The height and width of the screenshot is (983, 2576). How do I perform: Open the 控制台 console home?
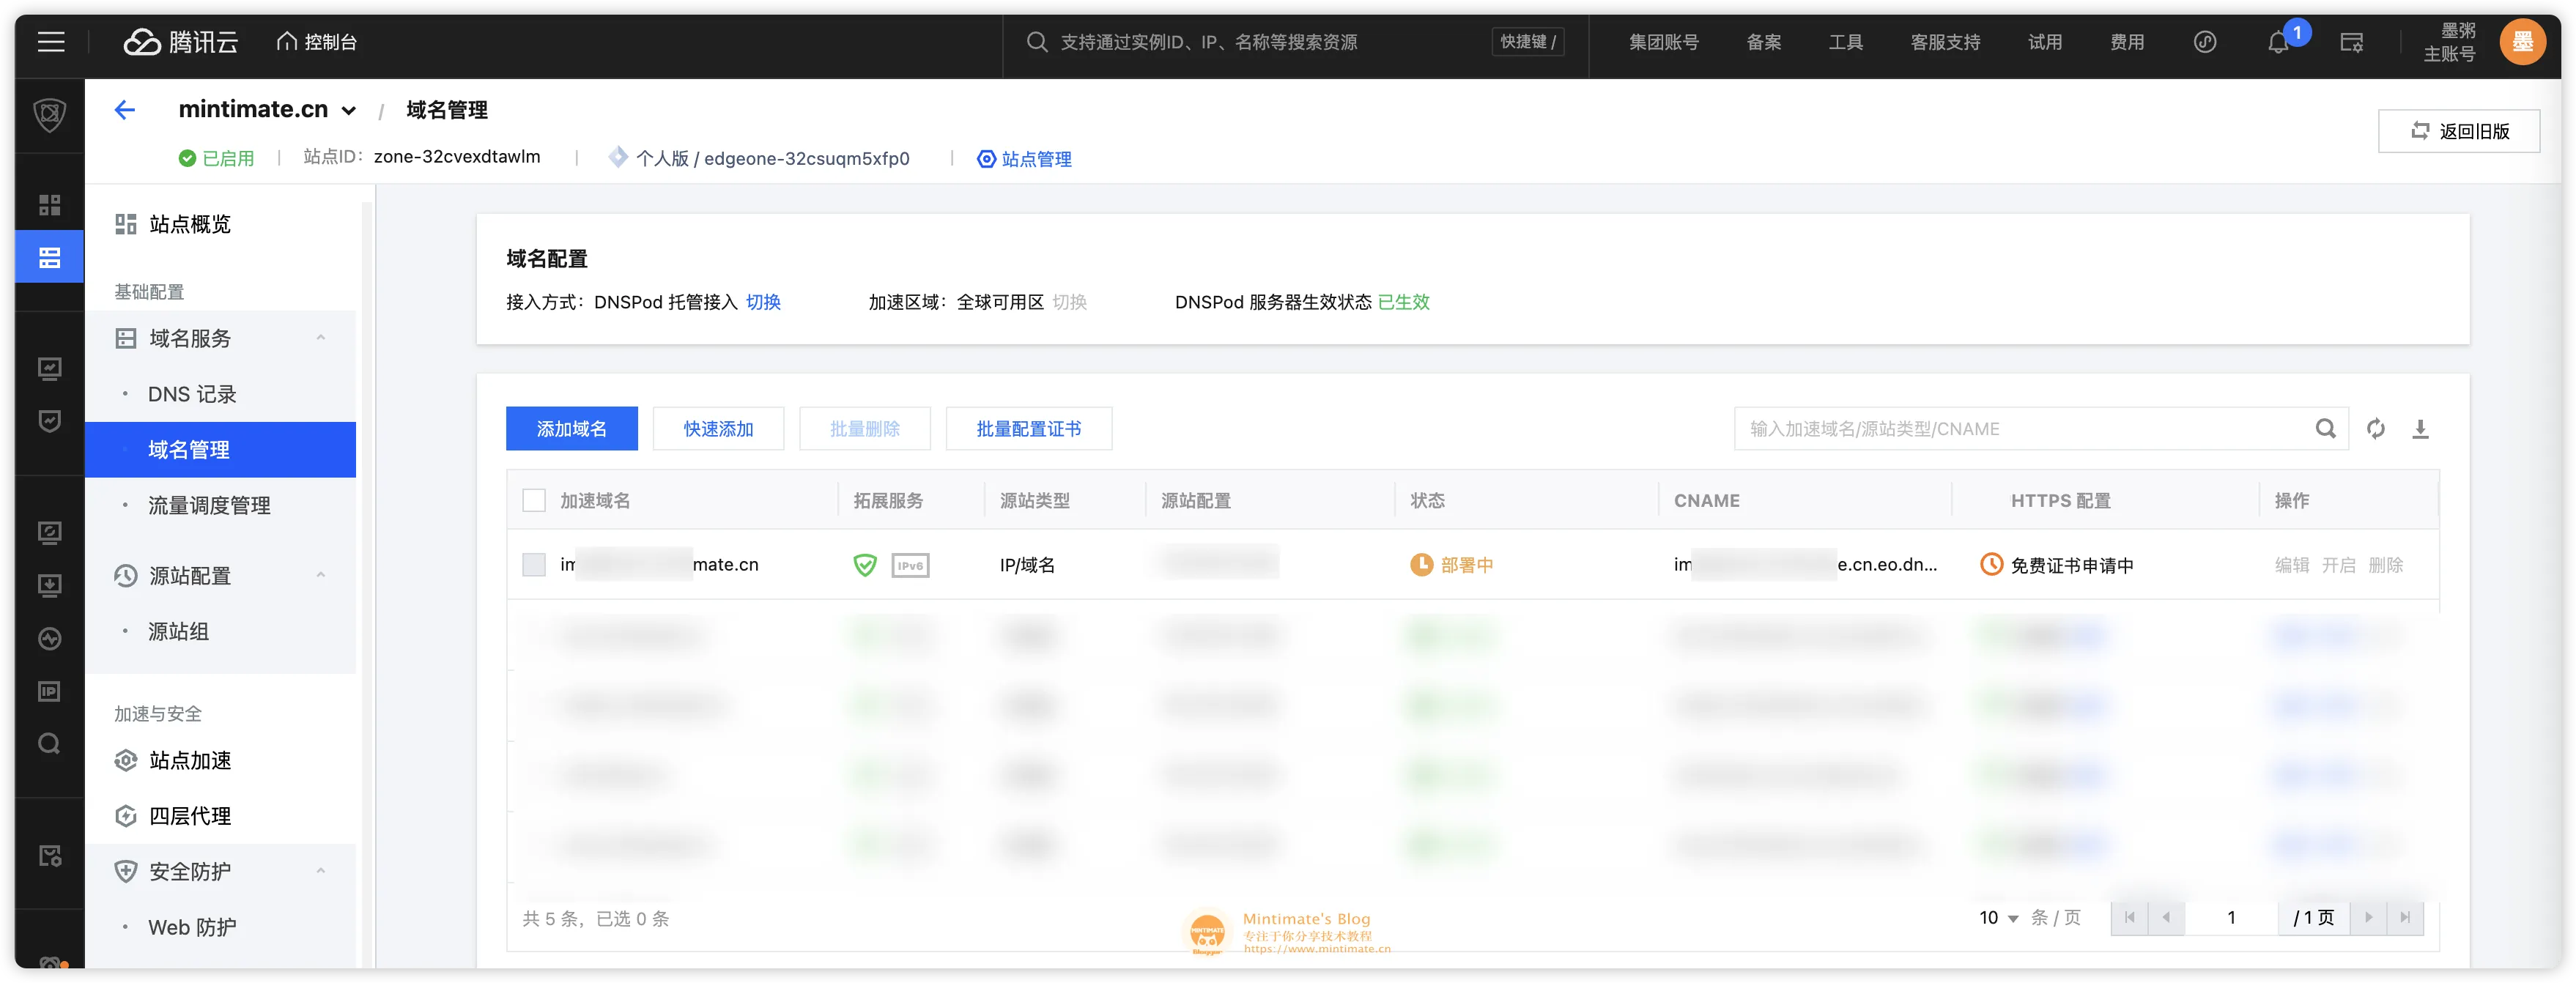tap(316, 42)
